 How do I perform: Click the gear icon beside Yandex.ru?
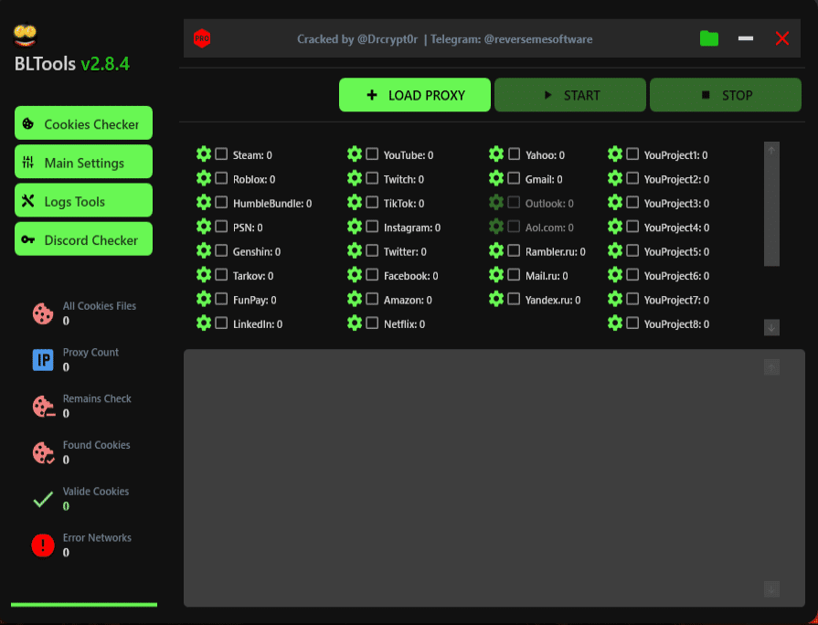pos(496,299)
